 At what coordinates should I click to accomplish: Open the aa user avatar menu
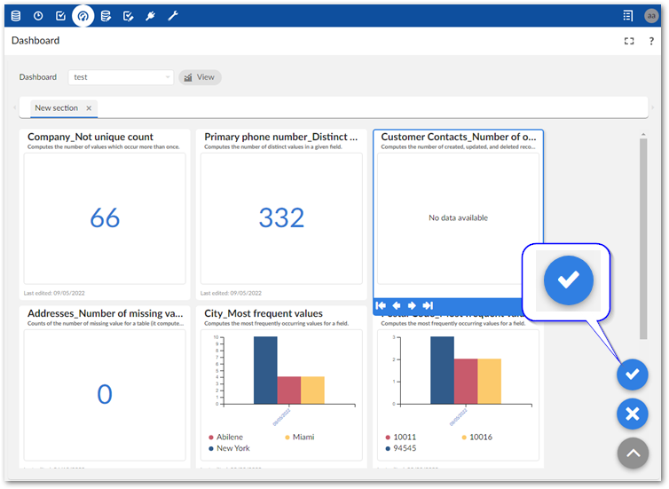coord(651,16)
